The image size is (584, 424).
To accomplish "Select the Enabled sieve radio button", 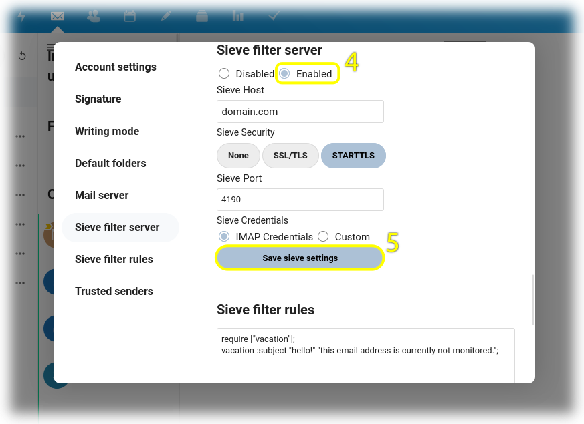I will (x=285, y=74).
